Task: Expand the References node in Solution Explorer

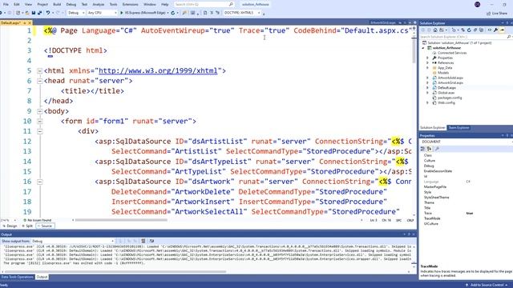Action: click(x=427, y=62)
